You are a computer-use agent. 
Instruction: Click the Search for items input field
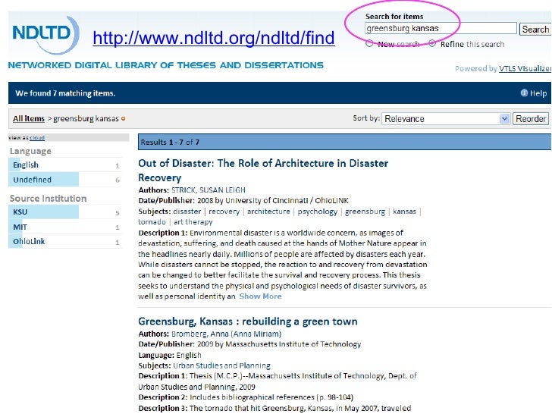coord(441,28)
